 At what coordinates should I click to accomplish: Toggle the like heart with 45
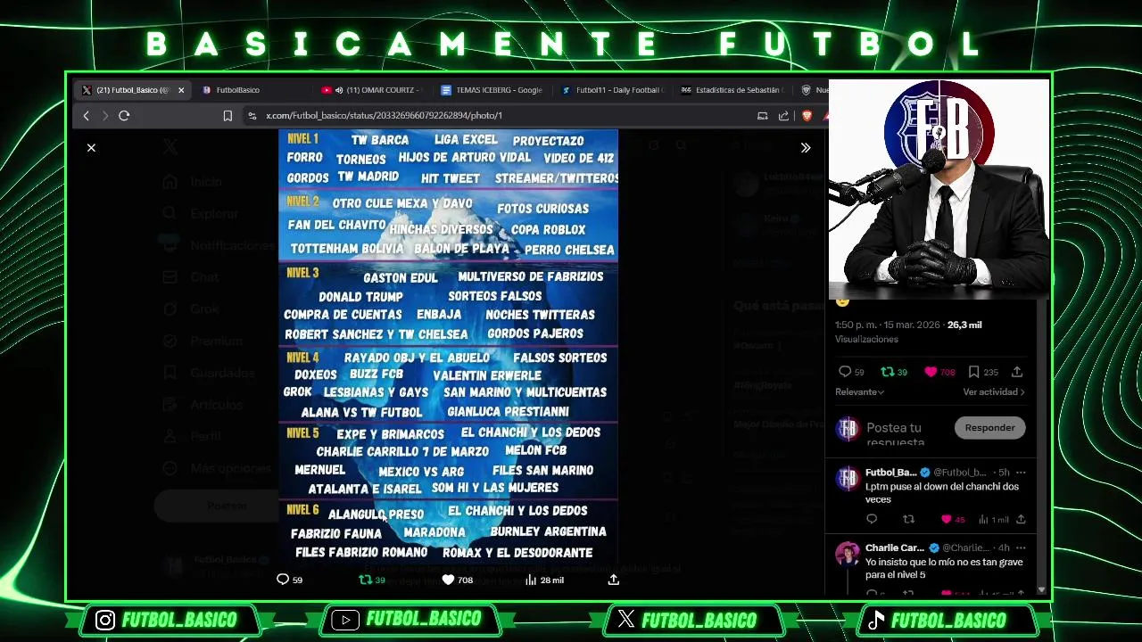[953, 520]
